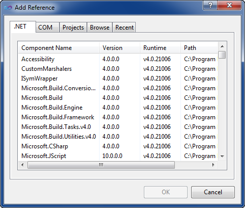
Task: Sort by Runtime column header
Action: (160, 48)
